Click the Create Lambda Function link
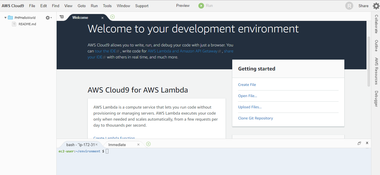This screenshot has height=175, width=380. click(x=114, y=138)
